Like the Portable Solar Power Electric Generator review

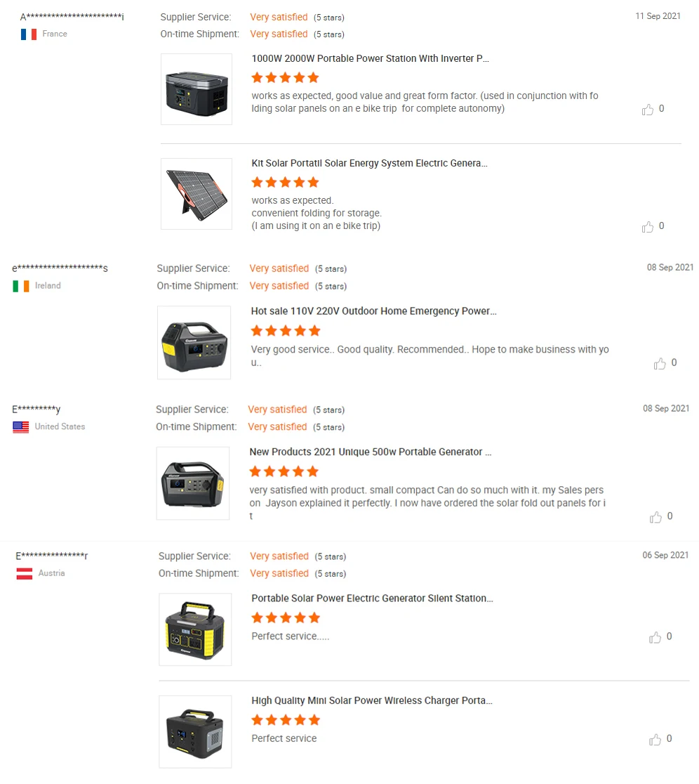pos(655,637)
